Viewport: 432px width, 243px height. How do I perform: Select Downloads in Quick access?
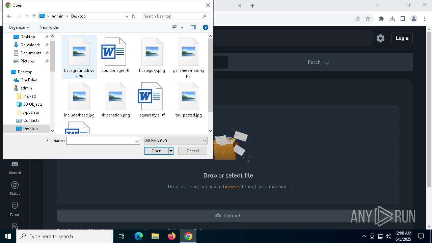(x=30, y=45)
